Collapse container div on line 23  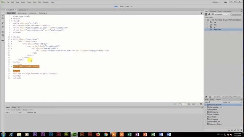(x=12, y=67)
